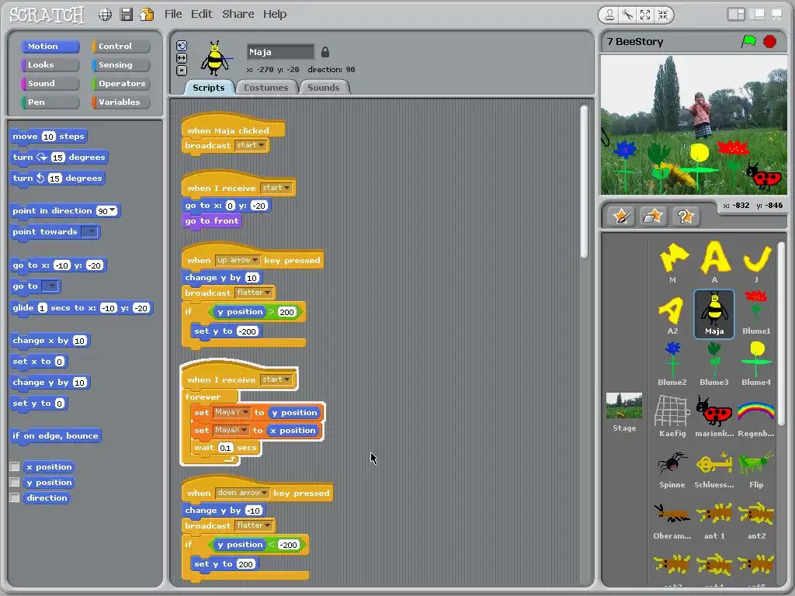This screenshot has width=795, height=596.
Task: Select the Schluessel key sprite
Action: [x=714, y=469]
